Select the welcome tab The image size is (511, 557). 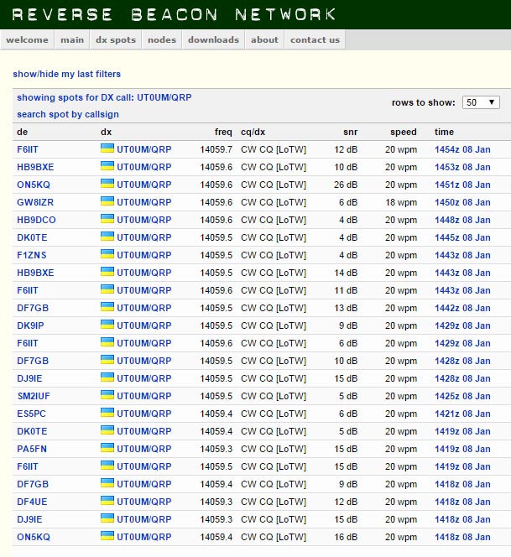click(x=27, y=39)
